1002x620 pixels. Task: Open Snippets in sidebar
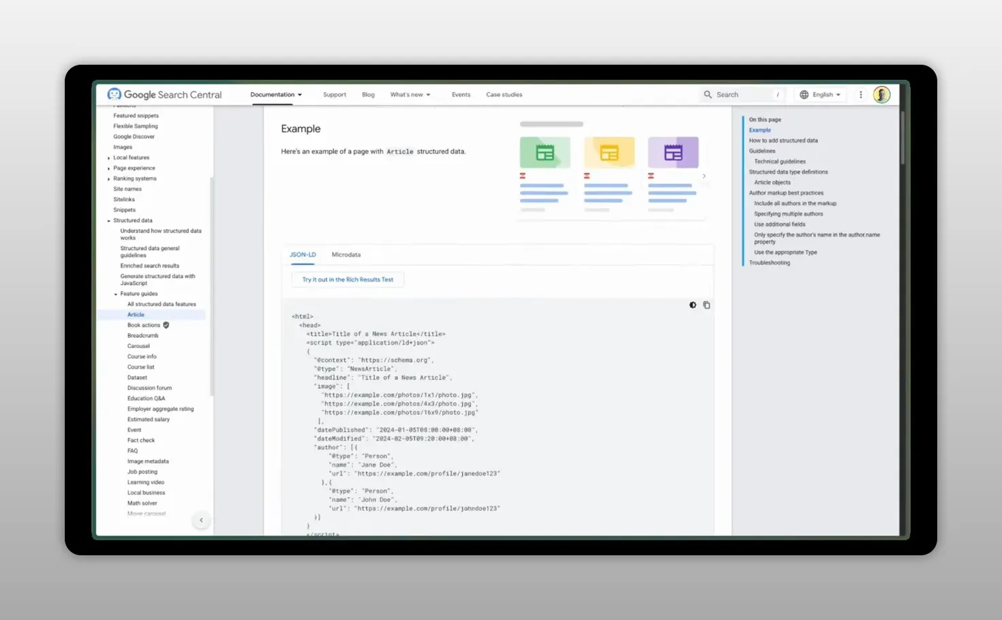click(x=124, y=211)
